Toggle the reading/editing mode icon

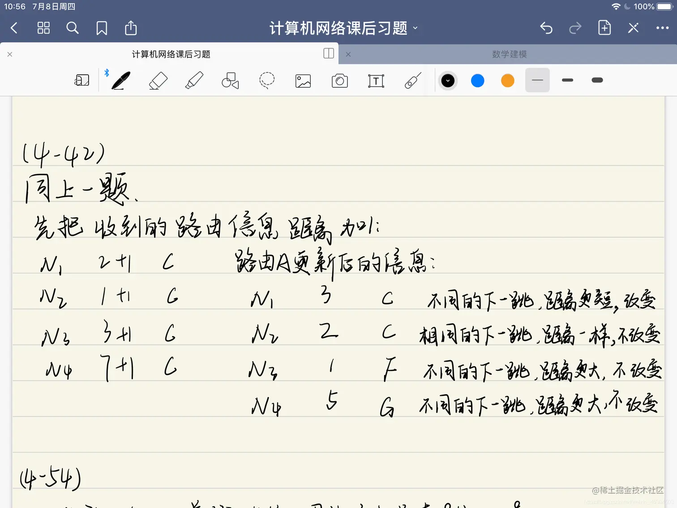(82, 80)
